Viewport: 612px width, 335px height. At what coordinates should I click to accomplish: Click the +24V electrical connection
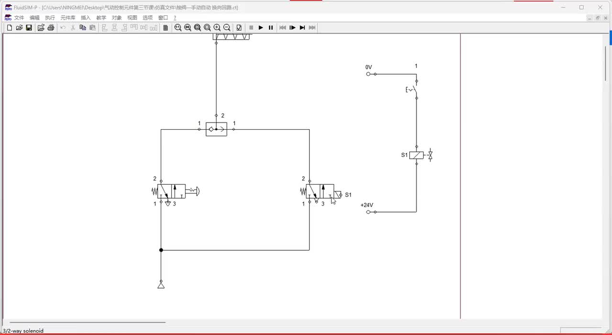pos(368,212)
